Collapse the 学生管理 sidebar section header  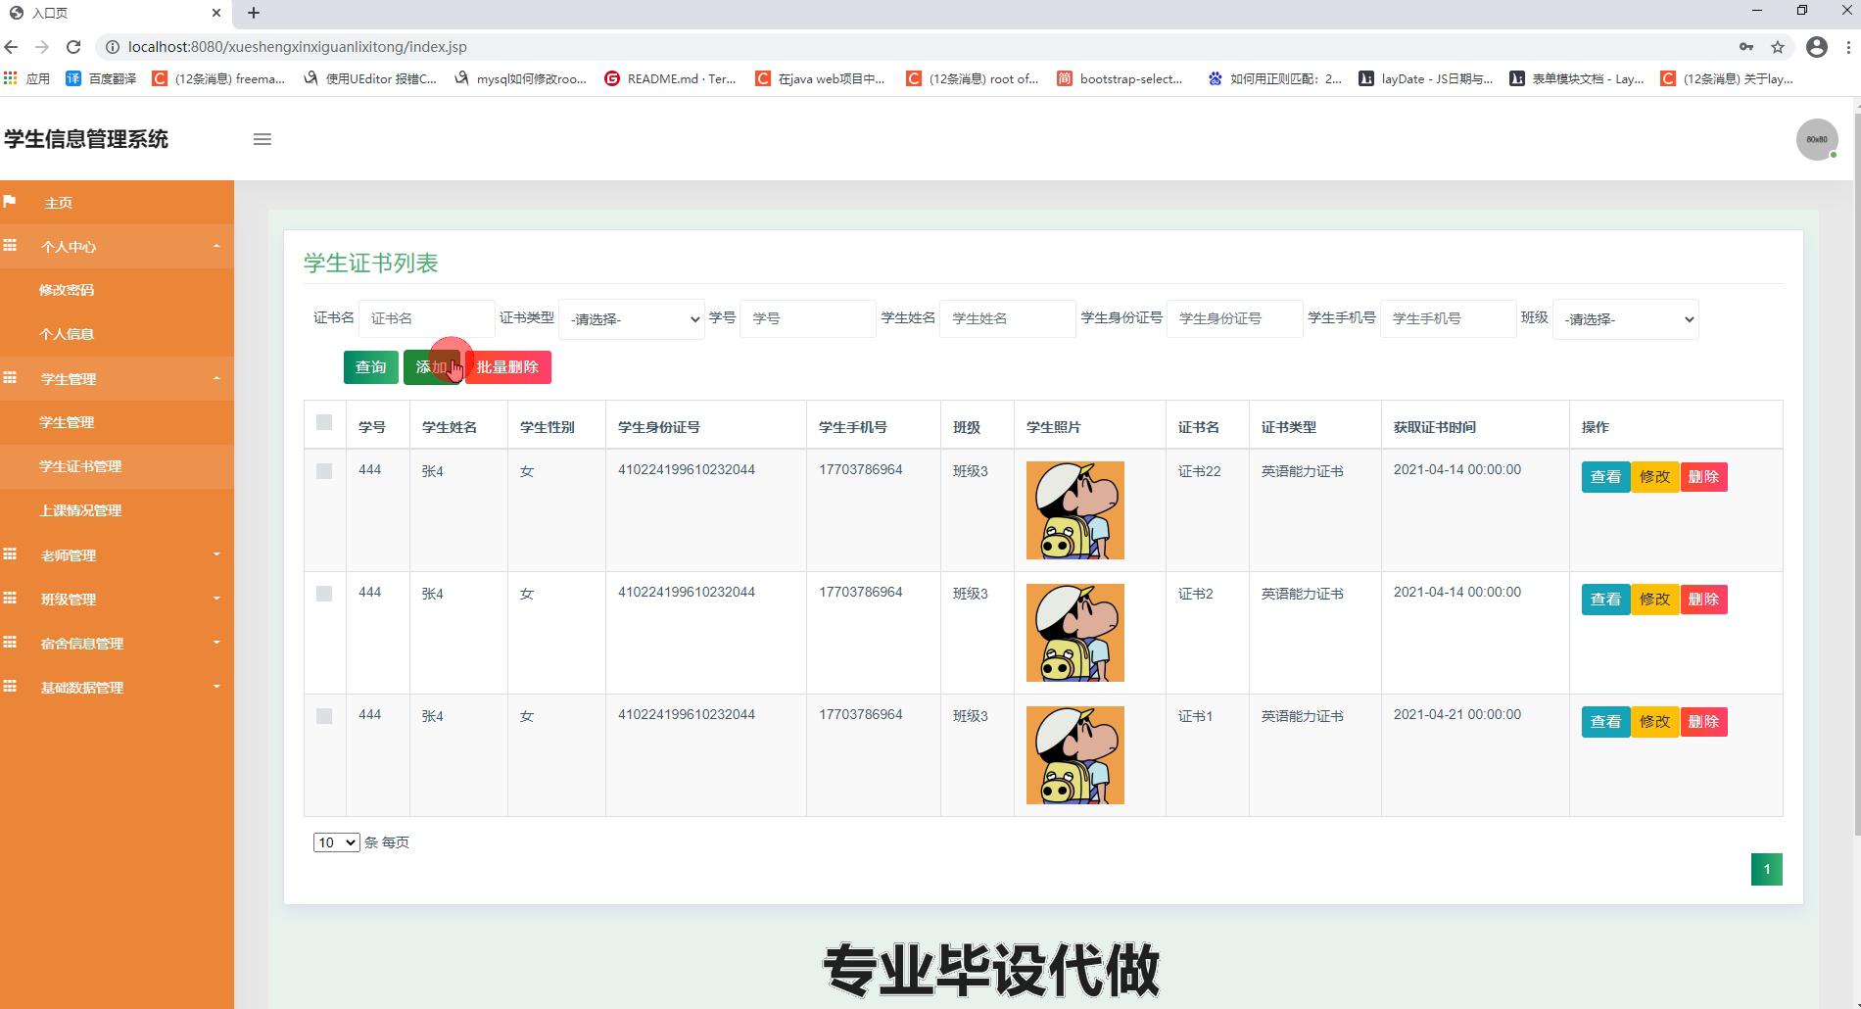coord(117,379)
